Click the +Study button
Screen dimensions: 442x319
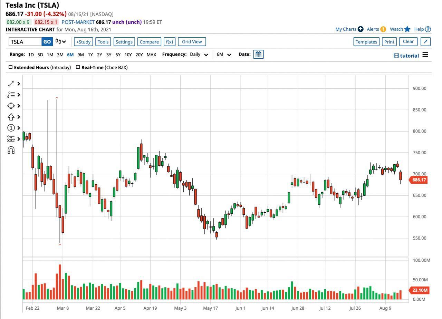click(83, 42)
